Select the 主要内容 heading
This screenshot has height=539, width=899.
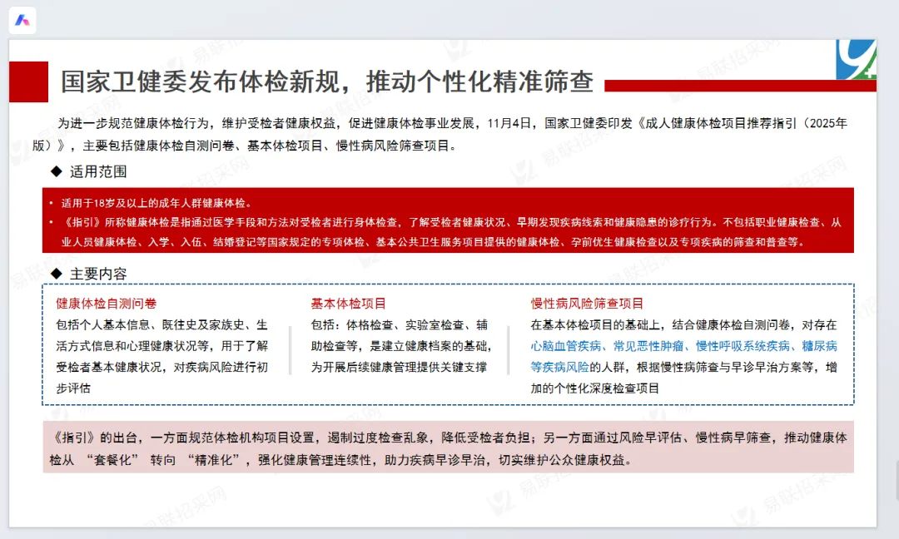[x=98, y=274]
